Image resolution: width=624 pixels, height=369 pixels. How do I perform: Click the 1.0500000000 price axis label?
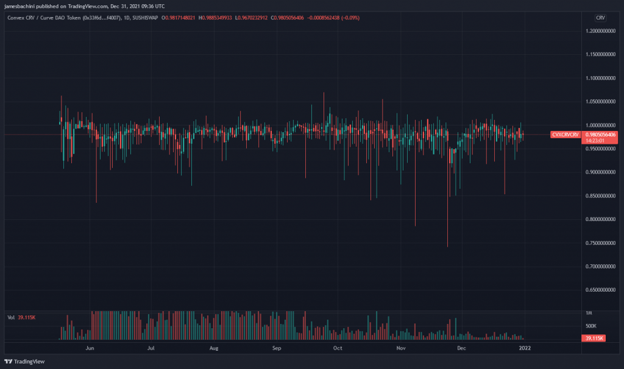point(600,102)
